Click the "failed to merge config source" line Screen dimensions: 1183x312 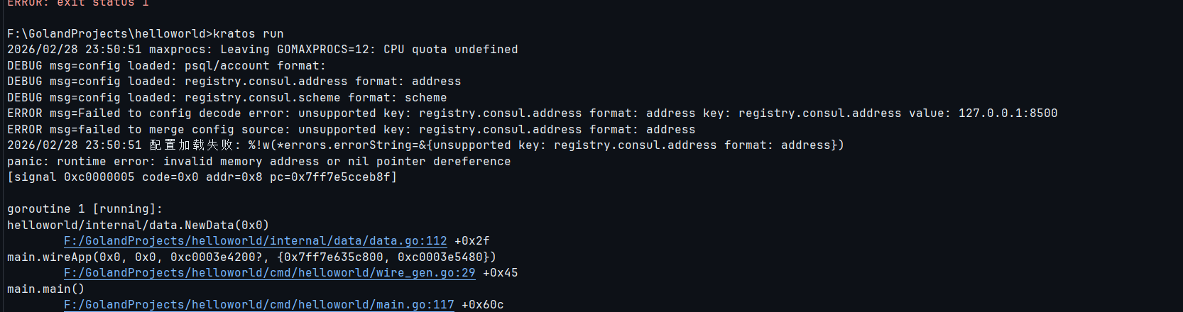click(x=351, y=130)
